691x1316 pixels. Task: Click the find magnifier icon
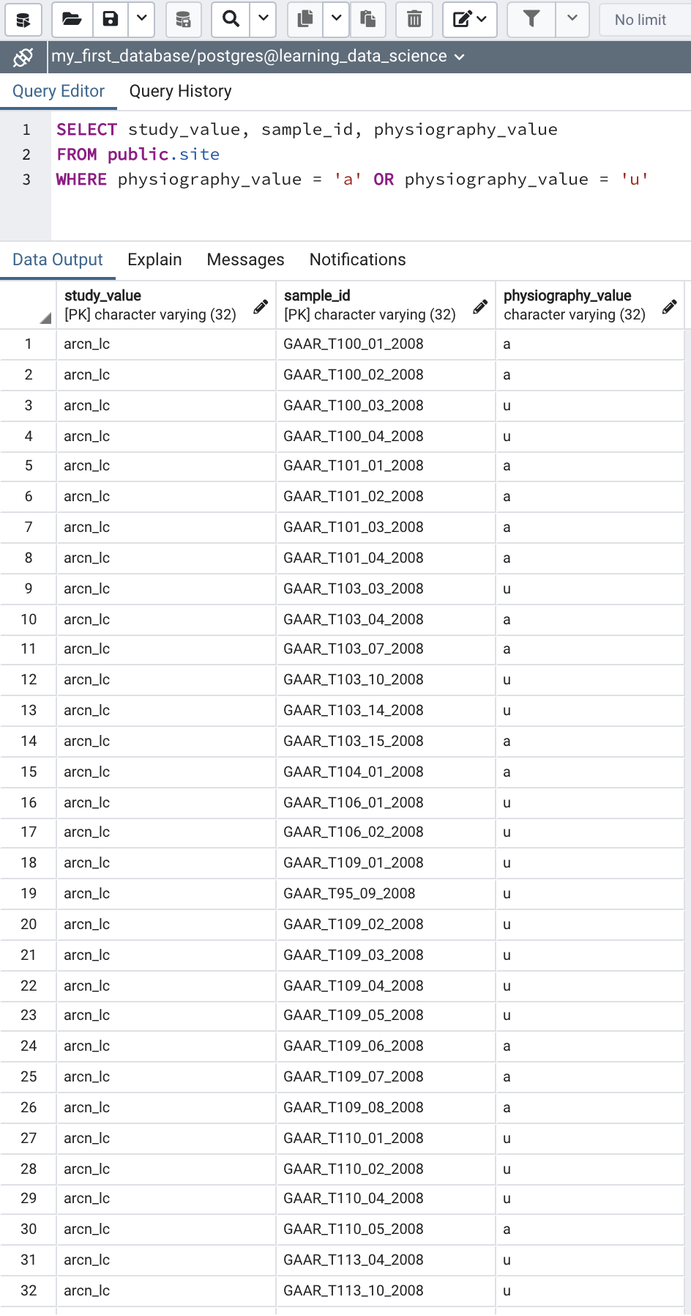pos(231,19)
